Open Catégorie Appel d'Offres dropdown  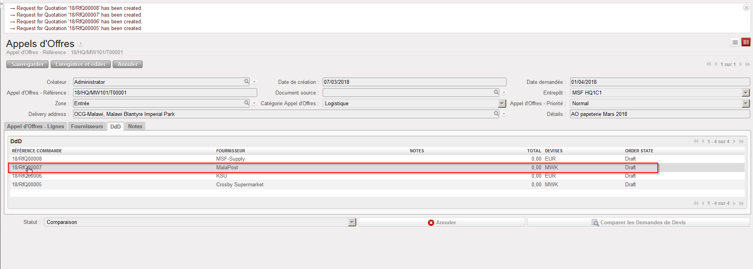[x=502, y=103]
